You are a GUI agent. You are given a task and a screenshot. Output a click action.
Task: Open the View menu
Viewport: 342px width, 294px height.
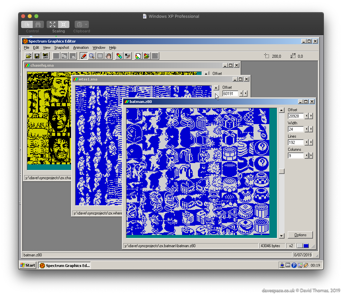[47, 48]
